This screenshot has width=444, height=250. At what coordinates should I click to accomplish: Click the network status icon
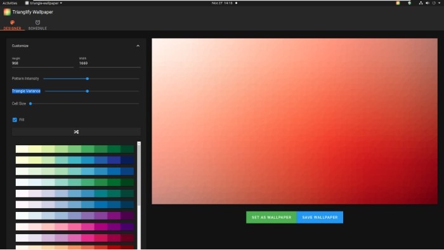tap(421, 3)
